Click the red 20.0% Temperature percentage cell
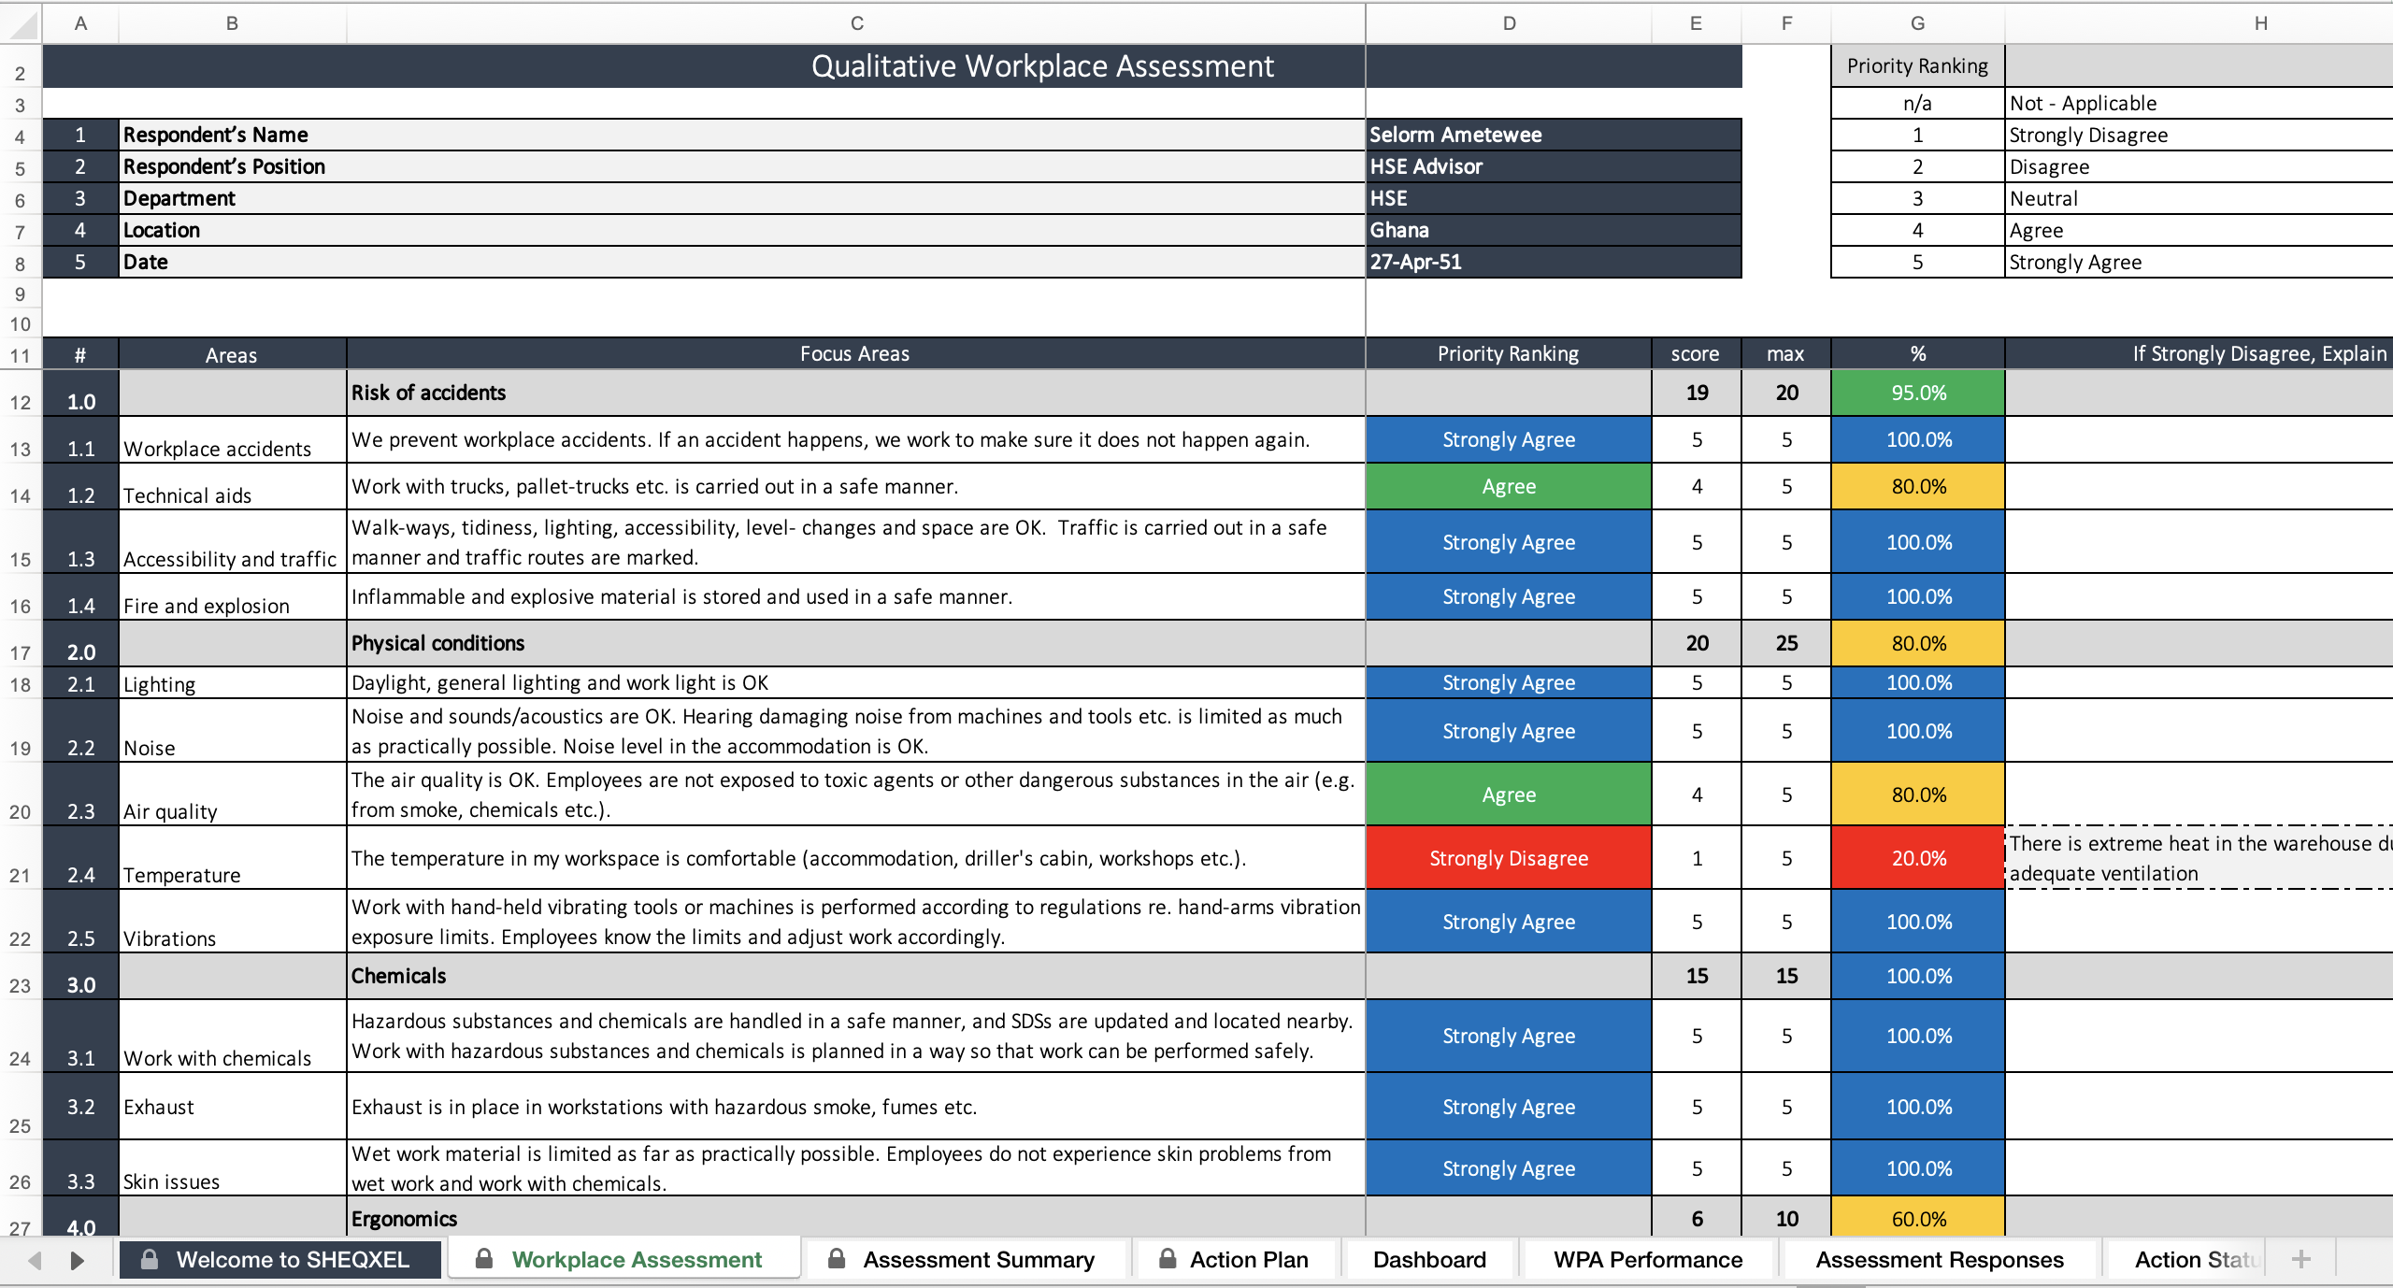 click(1918, 858)
